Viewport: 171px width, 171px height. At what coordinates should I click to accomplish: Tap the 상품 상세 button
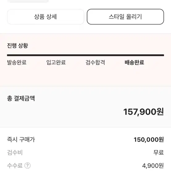pyautogui.click(x=46, y=17)
